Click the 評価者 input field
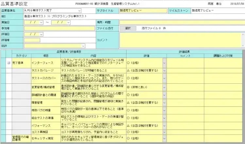 (x=32, y=40)
